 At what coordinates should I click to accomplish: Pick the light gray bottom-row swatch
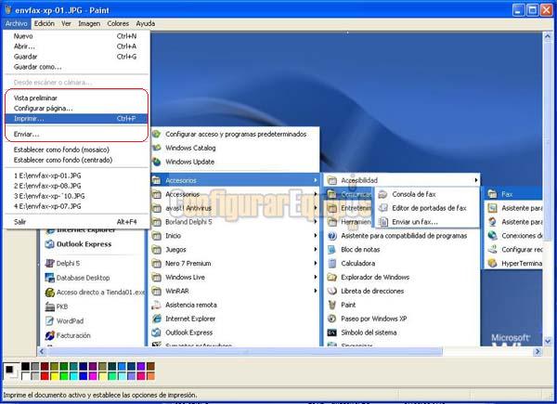click(x=35, y=376)
